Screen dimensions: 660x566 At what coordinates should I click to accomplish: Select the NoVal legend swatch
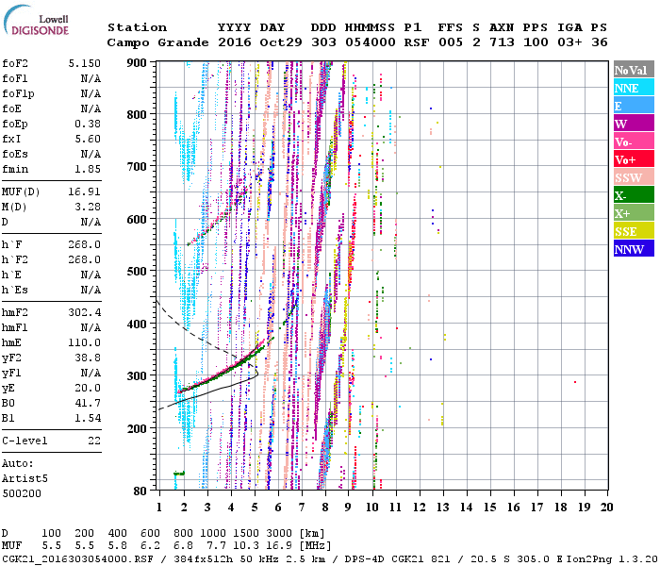coord(634,70)
